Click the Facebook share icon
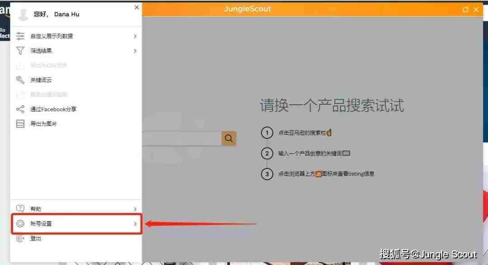The width and height of the screenshot is (488, 265). coord(20,109)
